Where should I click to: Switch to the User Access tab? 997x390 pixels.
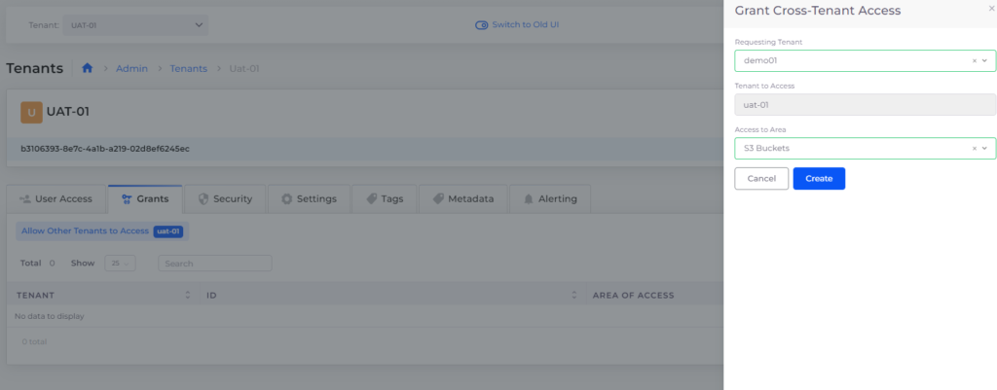click(55, 198)
